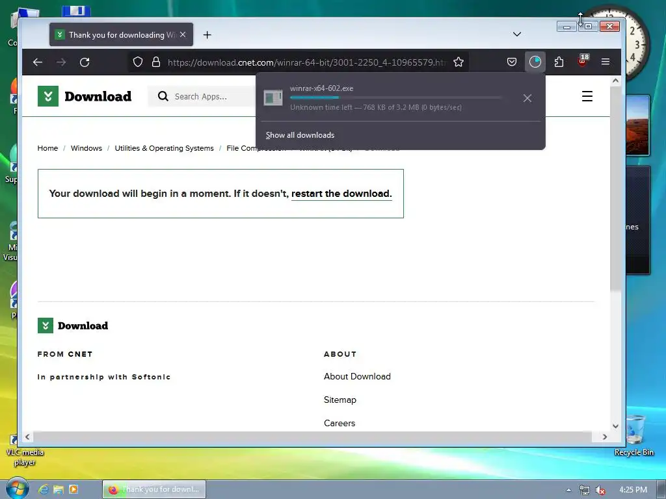Open the folder icon in quick launch
The image size is (666, 499).
(58, 489)
